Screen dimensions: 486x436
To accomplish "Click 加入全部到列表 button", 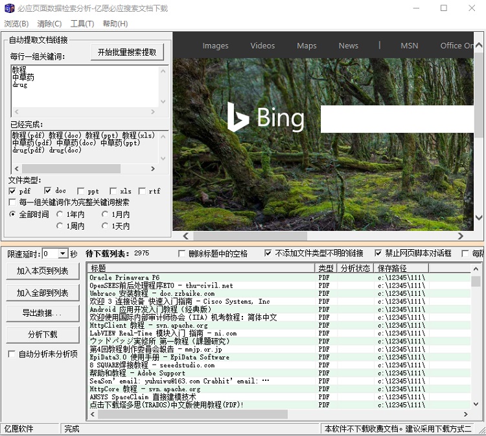I will pyautogui.click(x=43, y=293).
